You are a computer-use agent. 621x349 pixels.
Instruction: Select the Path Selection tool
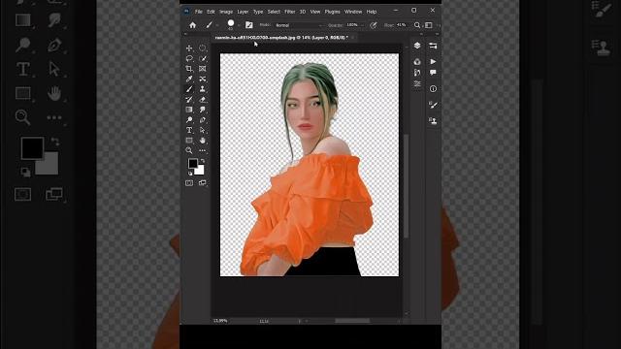203,130
